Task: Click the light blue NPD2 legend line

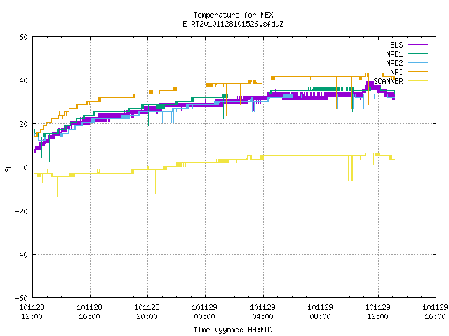Action: (x=417, y=62)
